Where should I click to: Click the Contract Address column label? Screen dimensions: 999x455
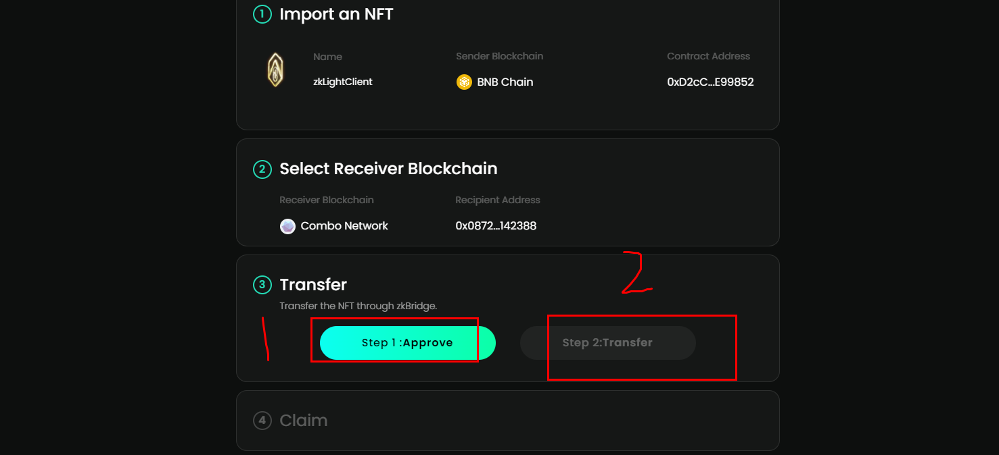point(708,56)
